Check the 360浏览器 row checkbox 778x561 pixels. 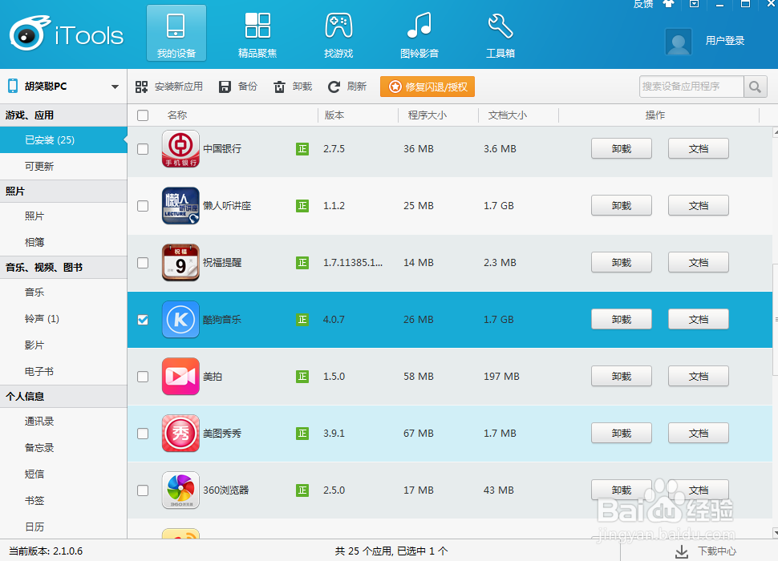point(143,490)
